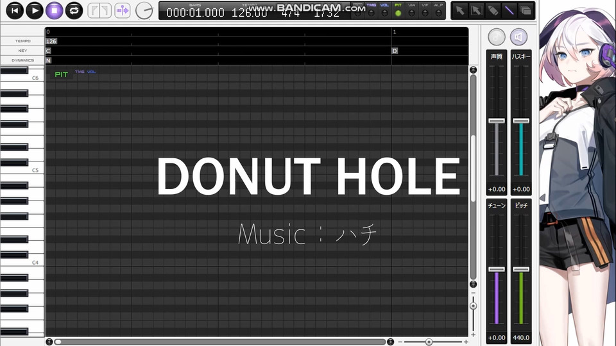The width and height of the screenshot is (616, 346).
Task: Select the purple line tool
Action: (509, 11)
